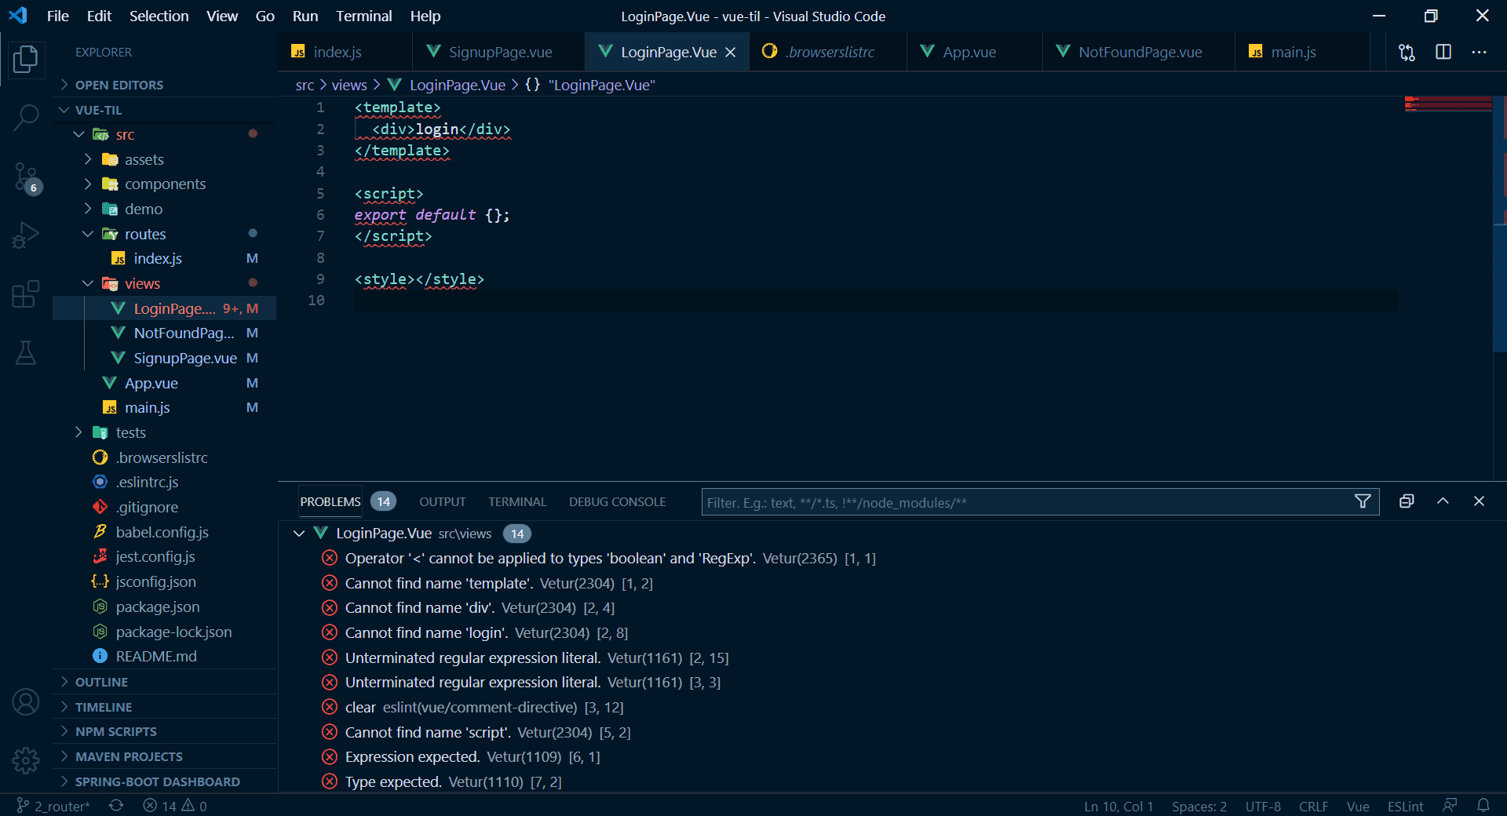The height and width of the screenshot is (816, 1507).
Task: Click the Split Editor Right icon
Action: point(1443,52)
